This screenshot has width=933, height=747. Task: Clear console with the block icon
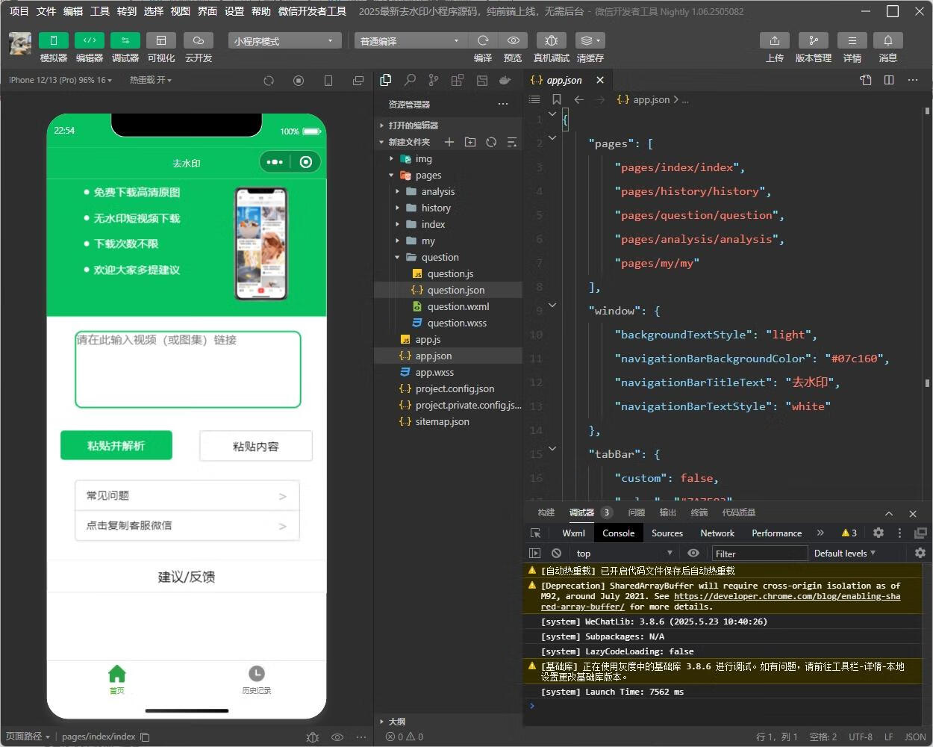point(556,553)
